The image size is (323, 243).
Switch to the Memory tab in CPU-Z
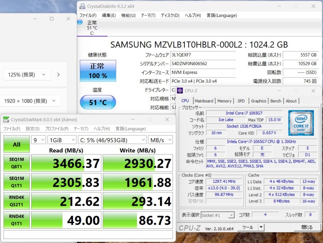[x=224, y=101]
